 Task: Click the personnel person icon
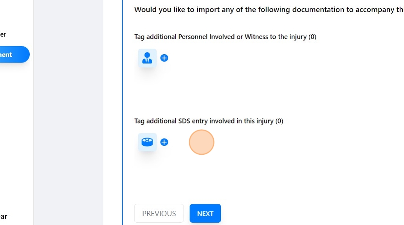tap(147, 58)
